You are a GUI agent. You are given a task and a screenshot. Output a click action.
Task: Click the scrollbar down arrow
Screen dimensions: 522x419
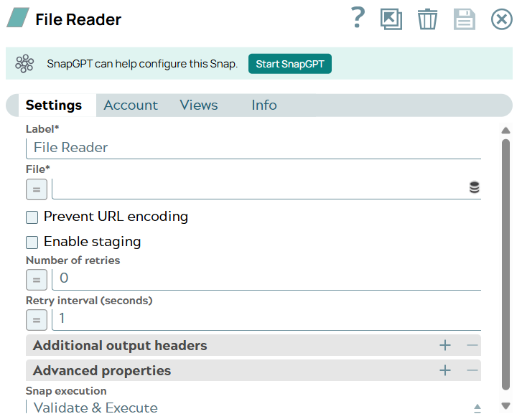tap(505, 406)
